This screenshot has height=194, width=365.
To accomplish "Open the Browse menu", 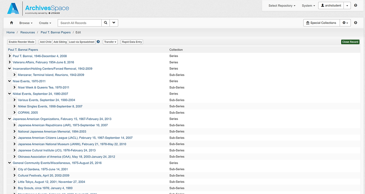I will pos(26,23).
